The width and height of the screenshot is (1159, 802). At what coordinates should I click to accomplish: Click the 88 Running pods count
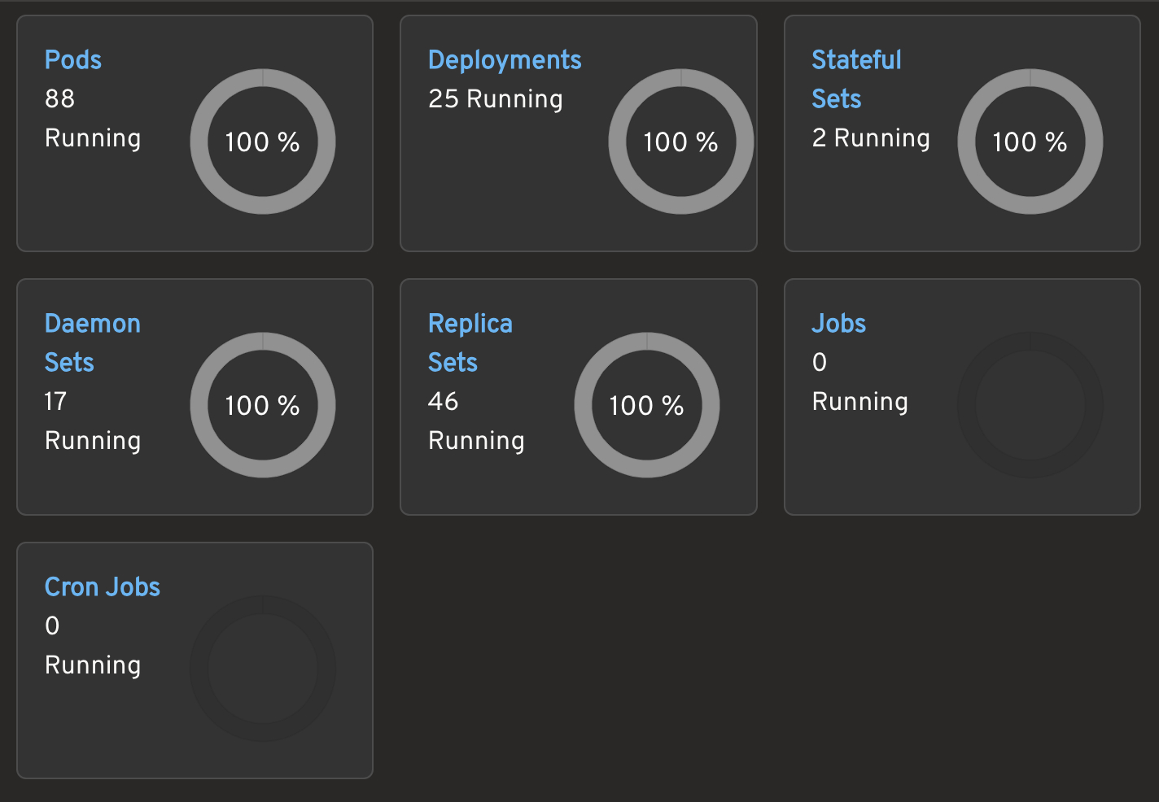coord(92,119)
